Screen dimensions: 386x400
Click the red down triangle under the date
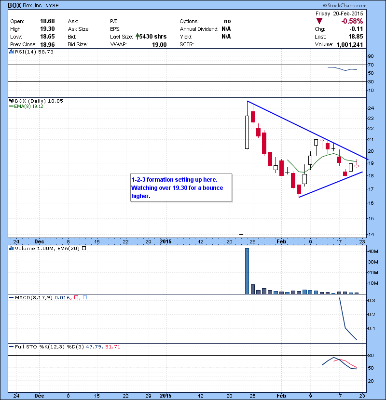pos(319,21)
